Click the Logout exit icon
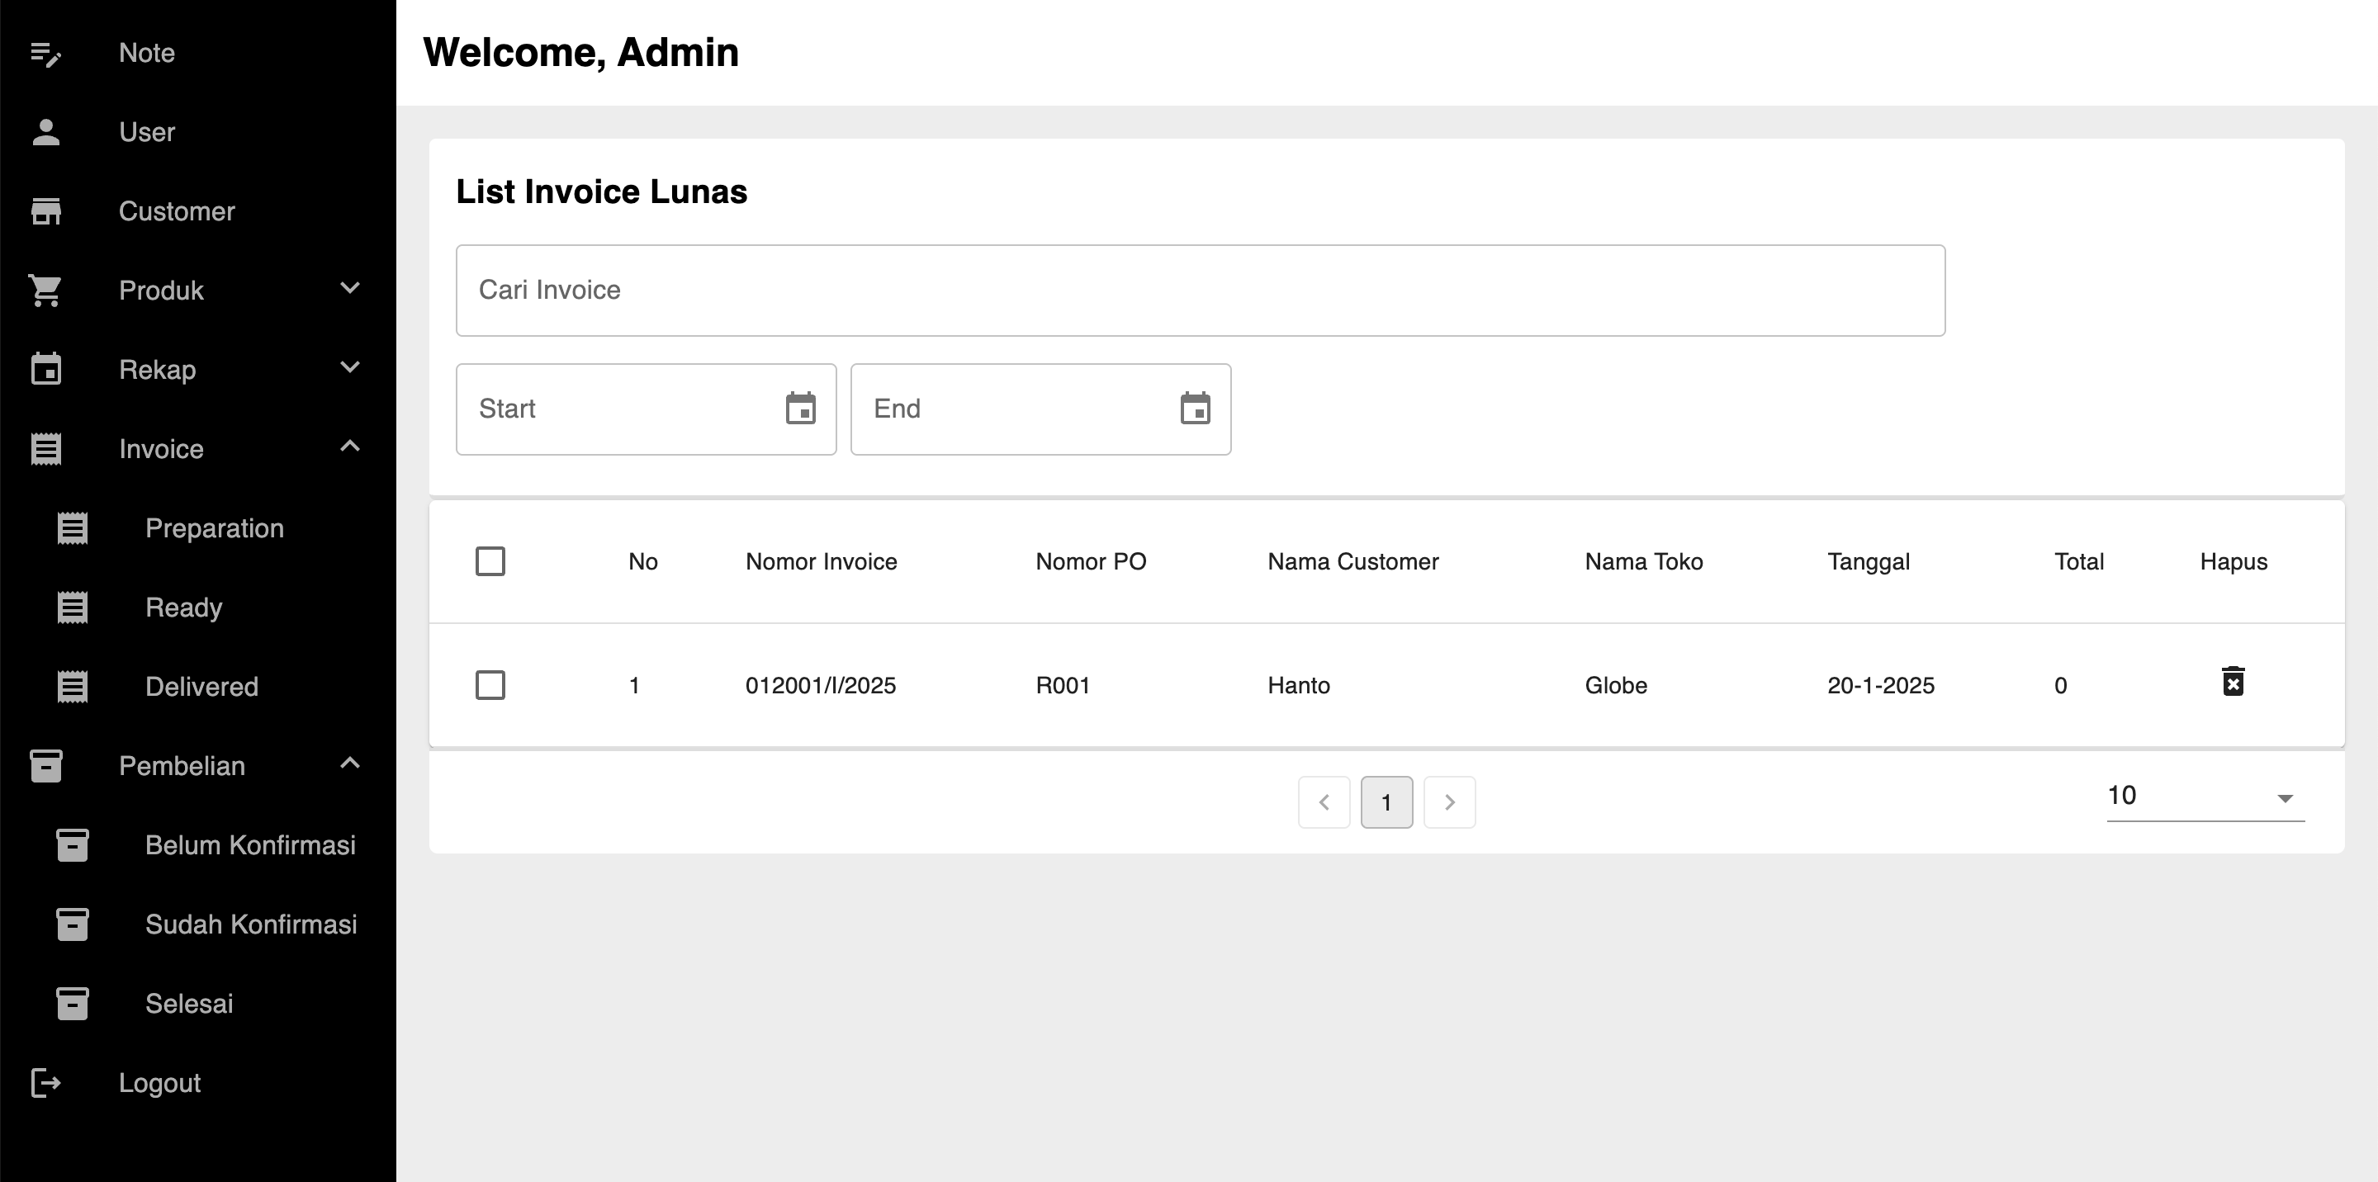The width and height of the screenshot is (2378, 1182). 45,1082
